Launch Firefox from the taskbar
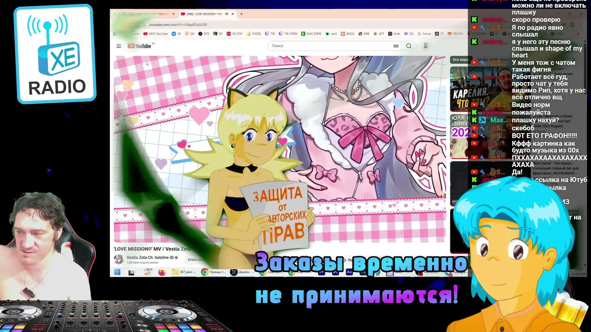 [x=162, y=272]
